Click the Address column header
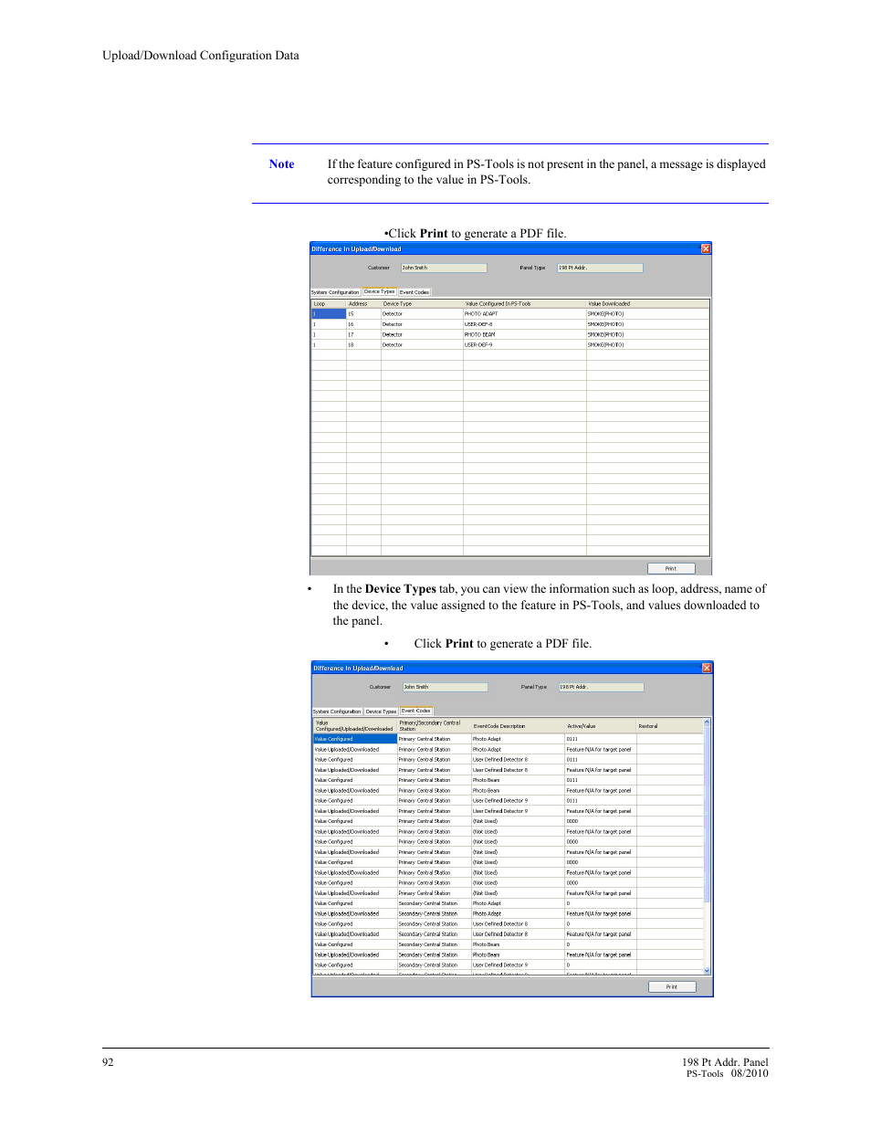This screenshot has height=1128, width=871. point(363,303)
